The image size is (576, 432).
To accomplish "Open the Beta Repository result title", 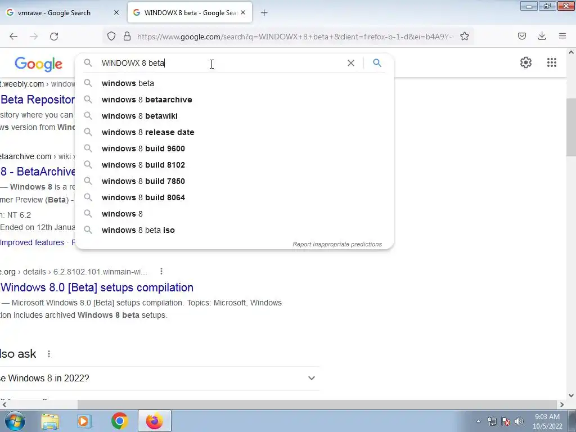I will click(x=38, y=100).
